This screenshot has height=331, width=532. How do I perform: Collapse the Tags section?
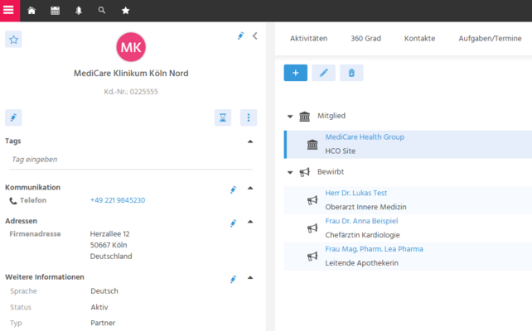251,141
